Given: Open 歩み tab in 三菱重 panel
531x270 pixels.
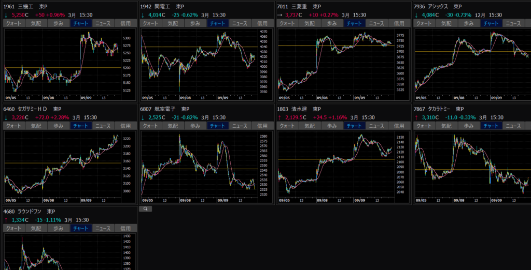Looking at the screenshot, I should pyautogui.click(x=332, y=23).
